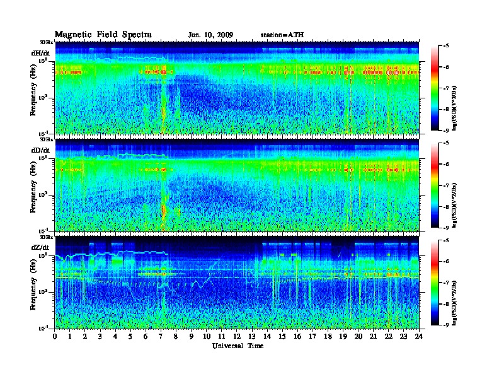Click the 10^0 frequency tick of dH/dt panel

[43, 98]
